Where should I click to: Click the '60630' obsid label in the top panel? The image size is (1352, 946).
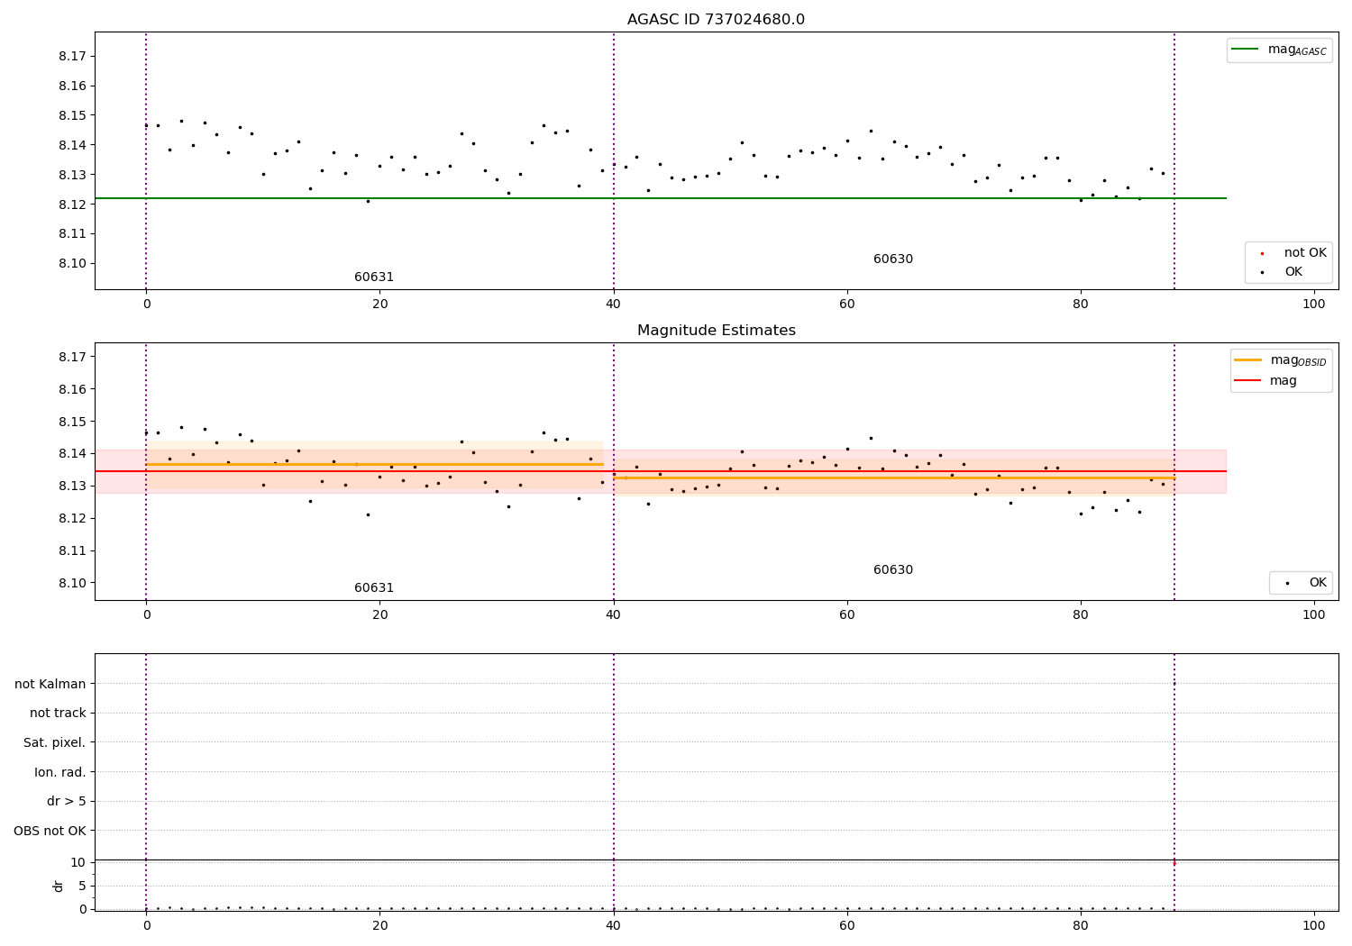pyautogui.click(x=893, y=259)
